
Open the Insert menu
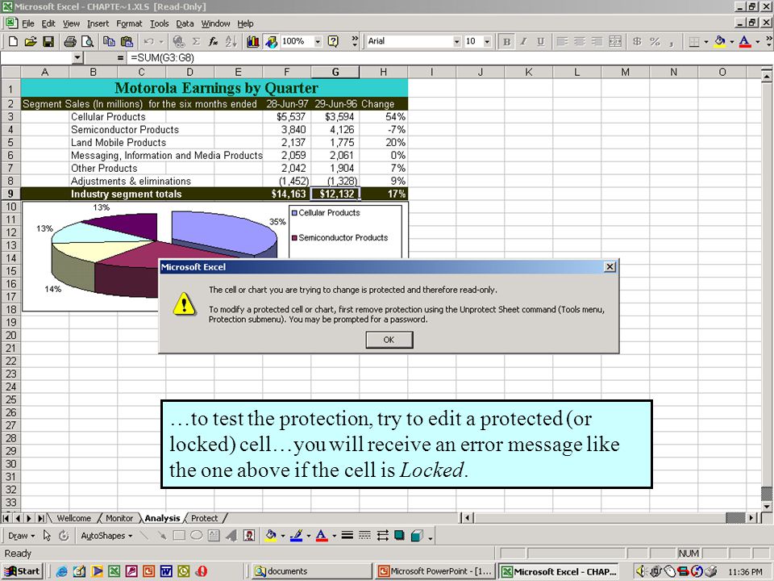coord(98,23)
